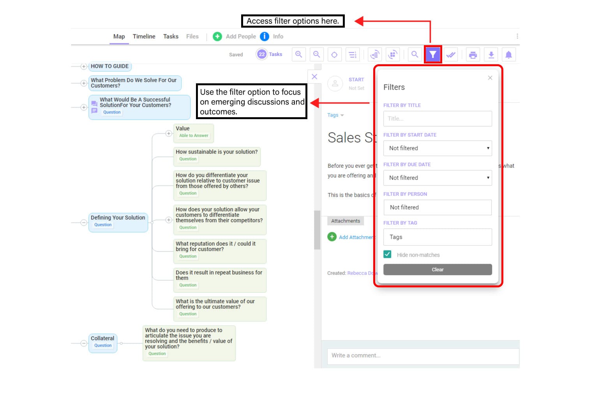The image size is (591, 396).
Task: Open the Files tab
Action: (192, 36)
